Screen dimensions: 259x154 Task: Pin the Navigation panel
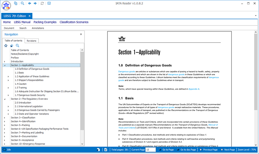click(81, 34)
